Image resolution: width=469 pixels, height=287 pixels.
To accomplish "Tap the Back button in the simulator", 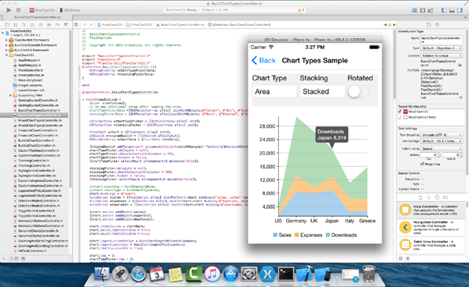I will coord(263,61).
